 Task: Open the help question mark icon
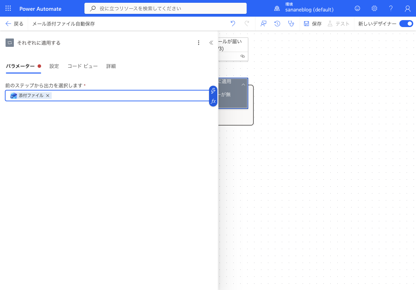coord(391,9)
